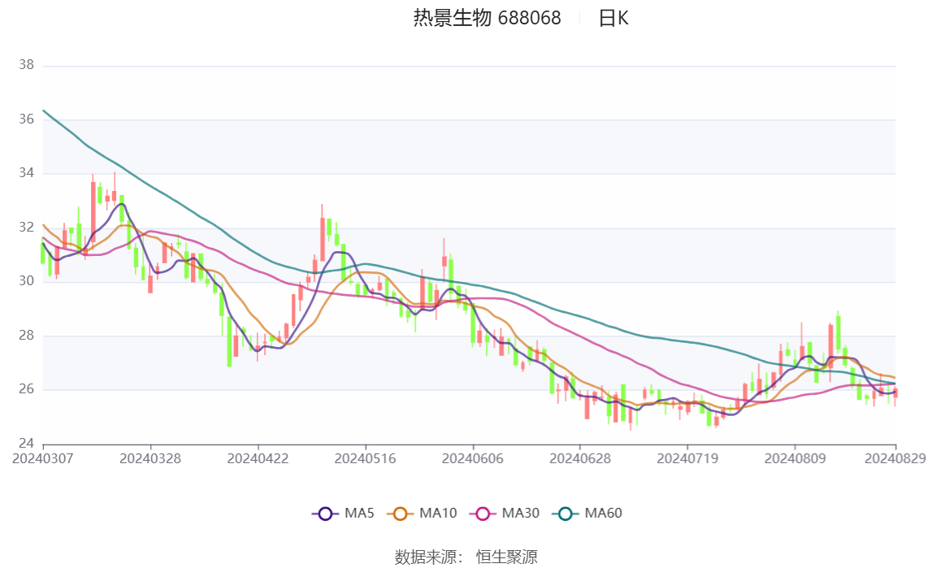Click the y-axis value 26
The height and width of the screenshot is (568, 932).
(x=26, y=389)
